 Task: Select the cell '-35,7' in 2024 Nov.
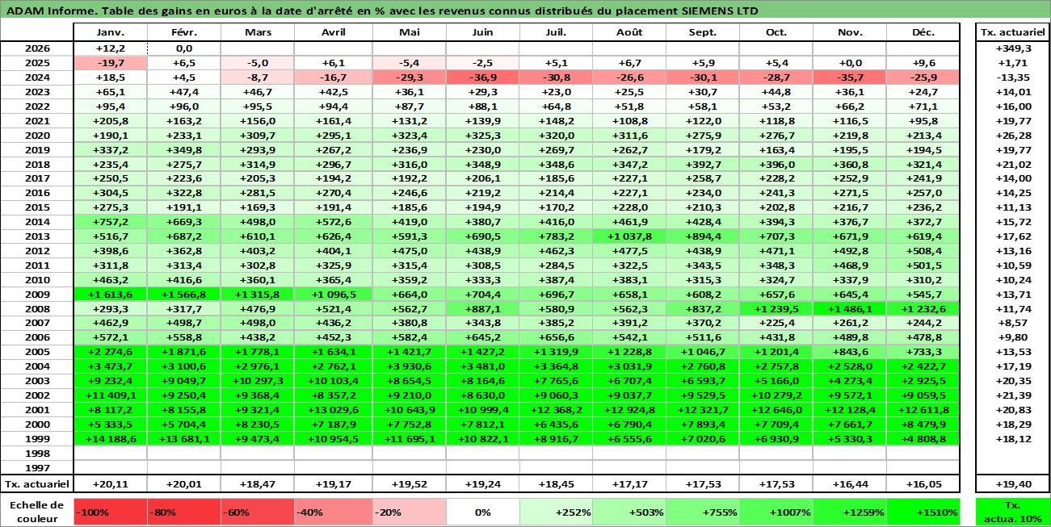click(850, 77)
